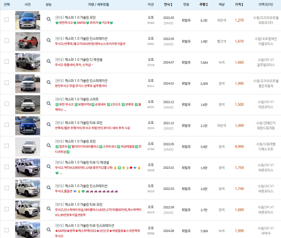281x238 pixels.
Task: Click magnifier icon on 터보 모던 1,689 row
Action: (48, 209)
